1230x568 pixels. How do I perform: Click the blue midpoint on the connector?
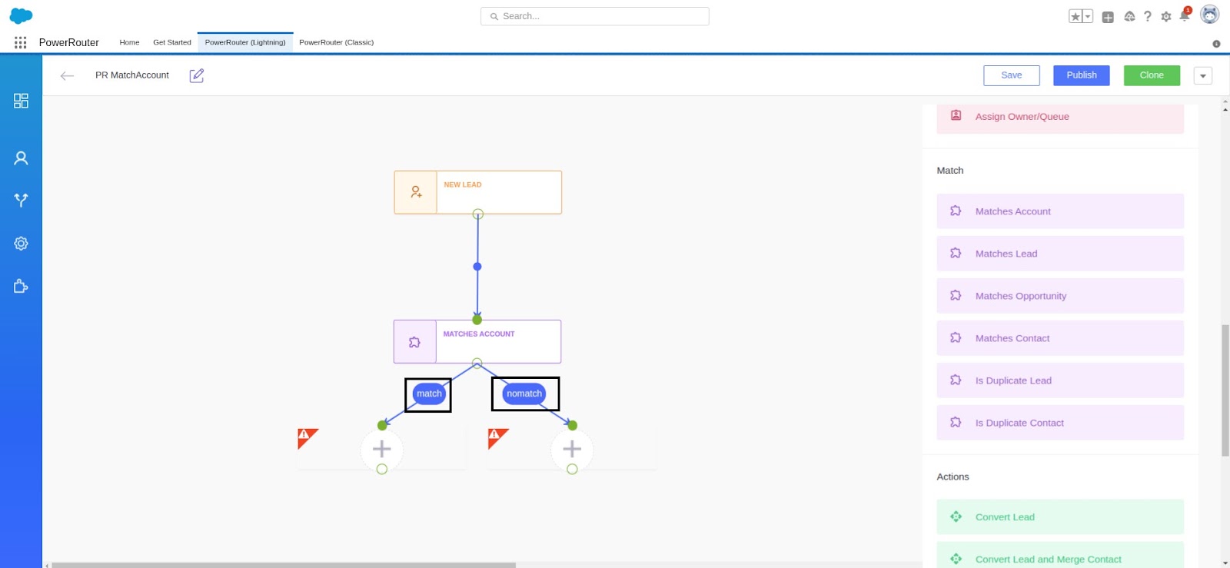click(x=477, y=267)
